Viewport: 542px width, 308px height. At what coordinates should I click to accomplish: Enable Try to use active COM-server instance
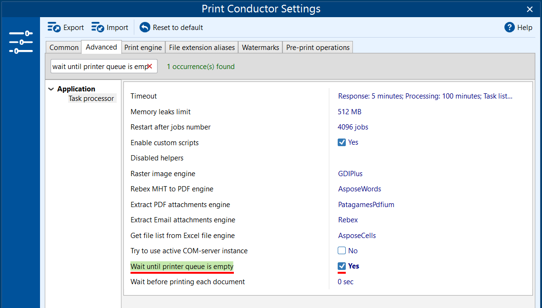click(x=341, y=251)
